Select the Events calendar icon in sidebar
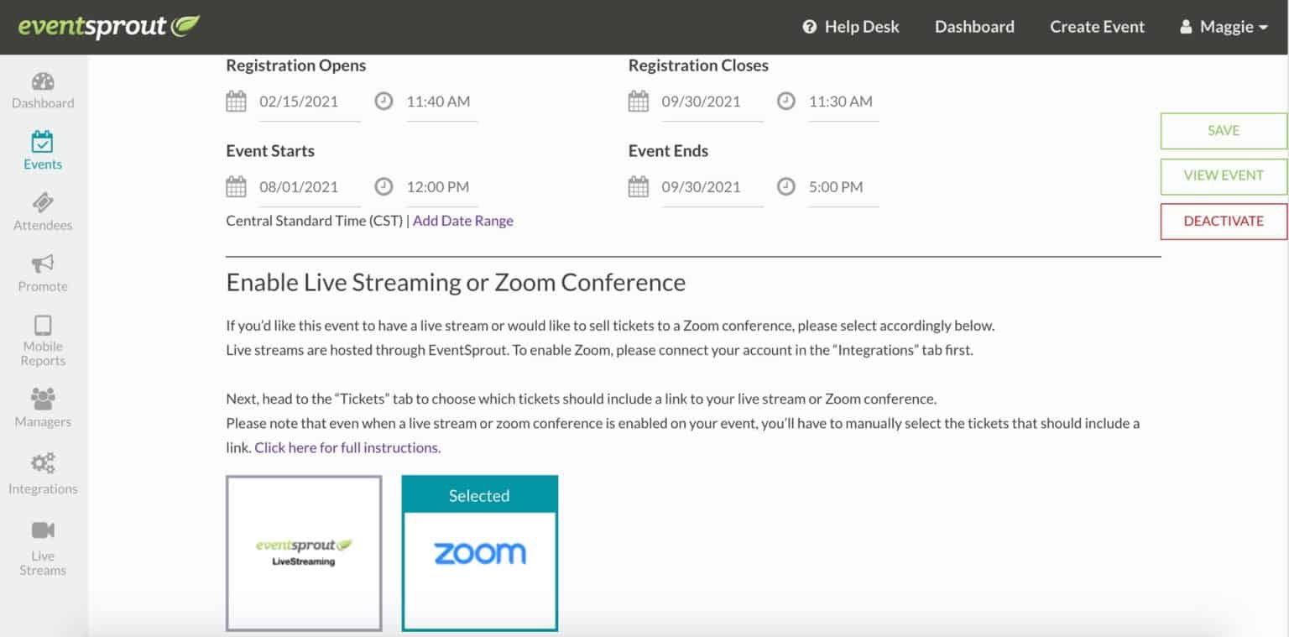 click(x=43, y=141)
